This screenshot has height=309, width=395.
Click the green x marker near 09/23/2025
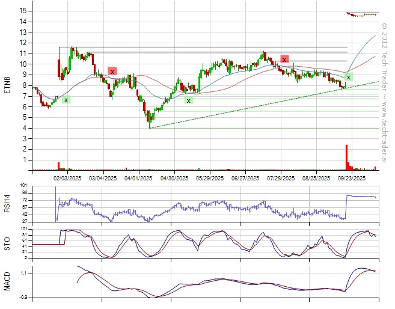coord(348,77)
